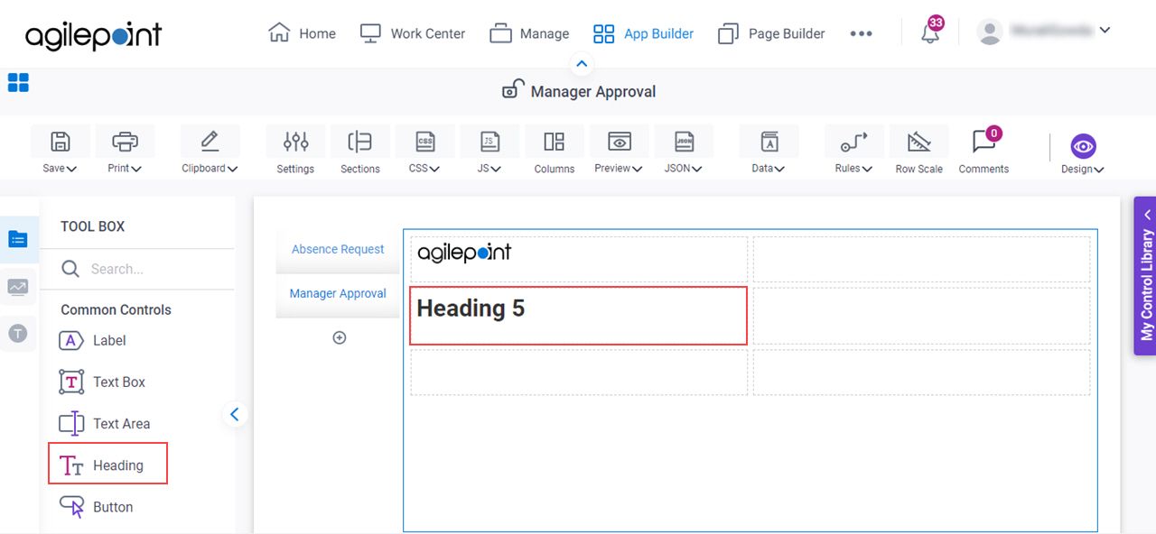The width and height of the screenshot is (1156, 534).
Task: Switch to the Manager Approval section tab
Action: tap(338, 294)
